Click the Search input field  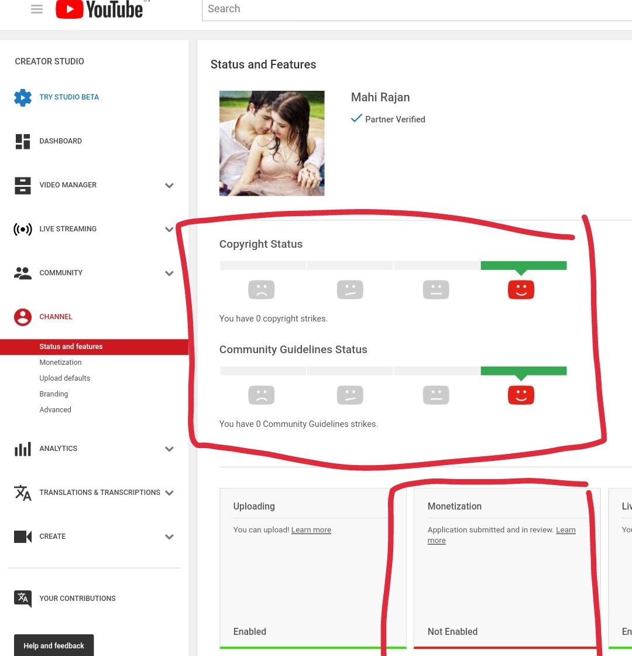click(x=417, y=9)
